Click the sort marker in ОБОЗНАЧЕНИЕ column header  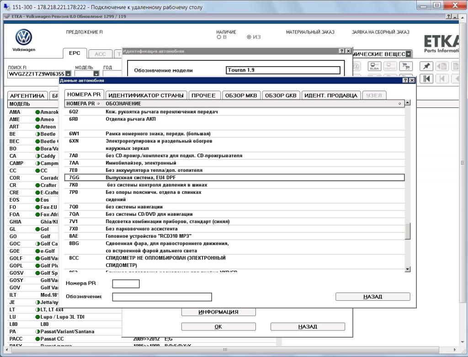click(399, 104)
